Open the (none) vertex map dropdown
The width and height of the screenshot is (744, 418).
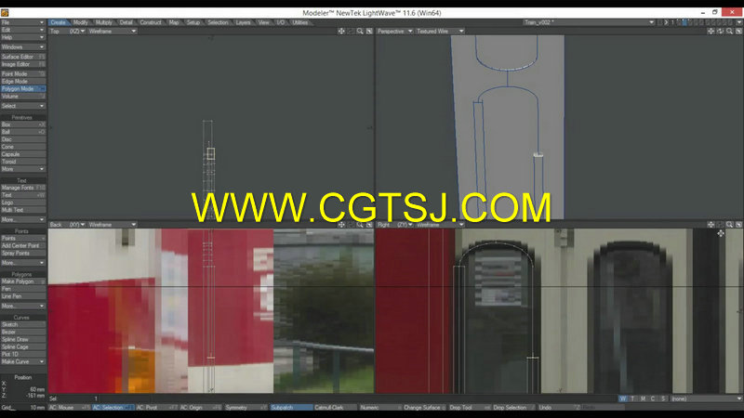[706, 398]
